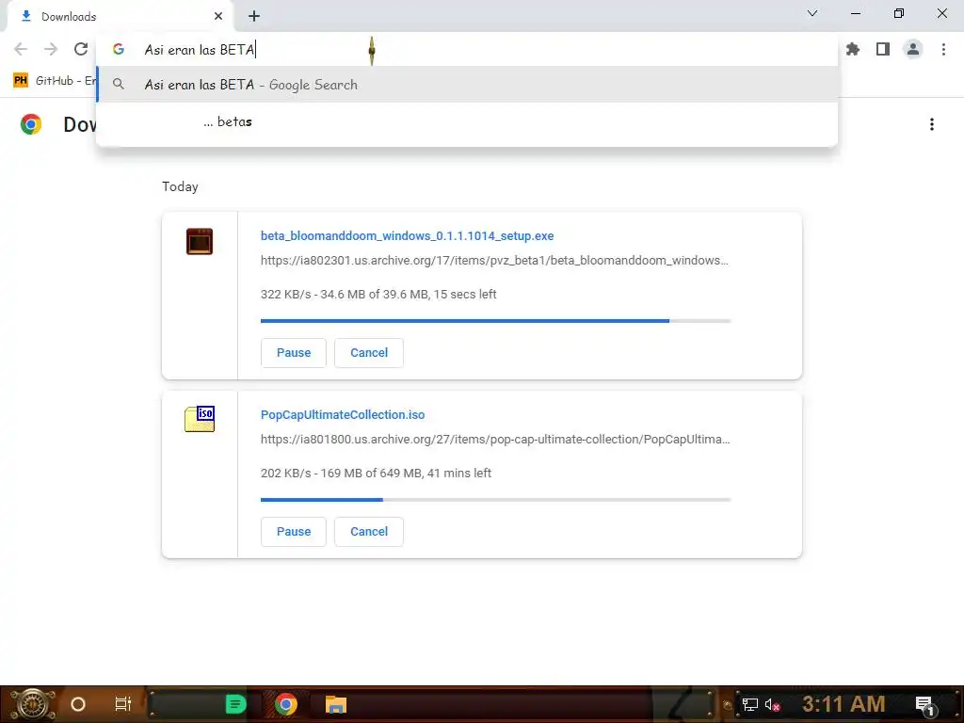Open File Explorer from the taskbar
The height and width of the screenshot is (723, 964).
click(x=336, y=704)
